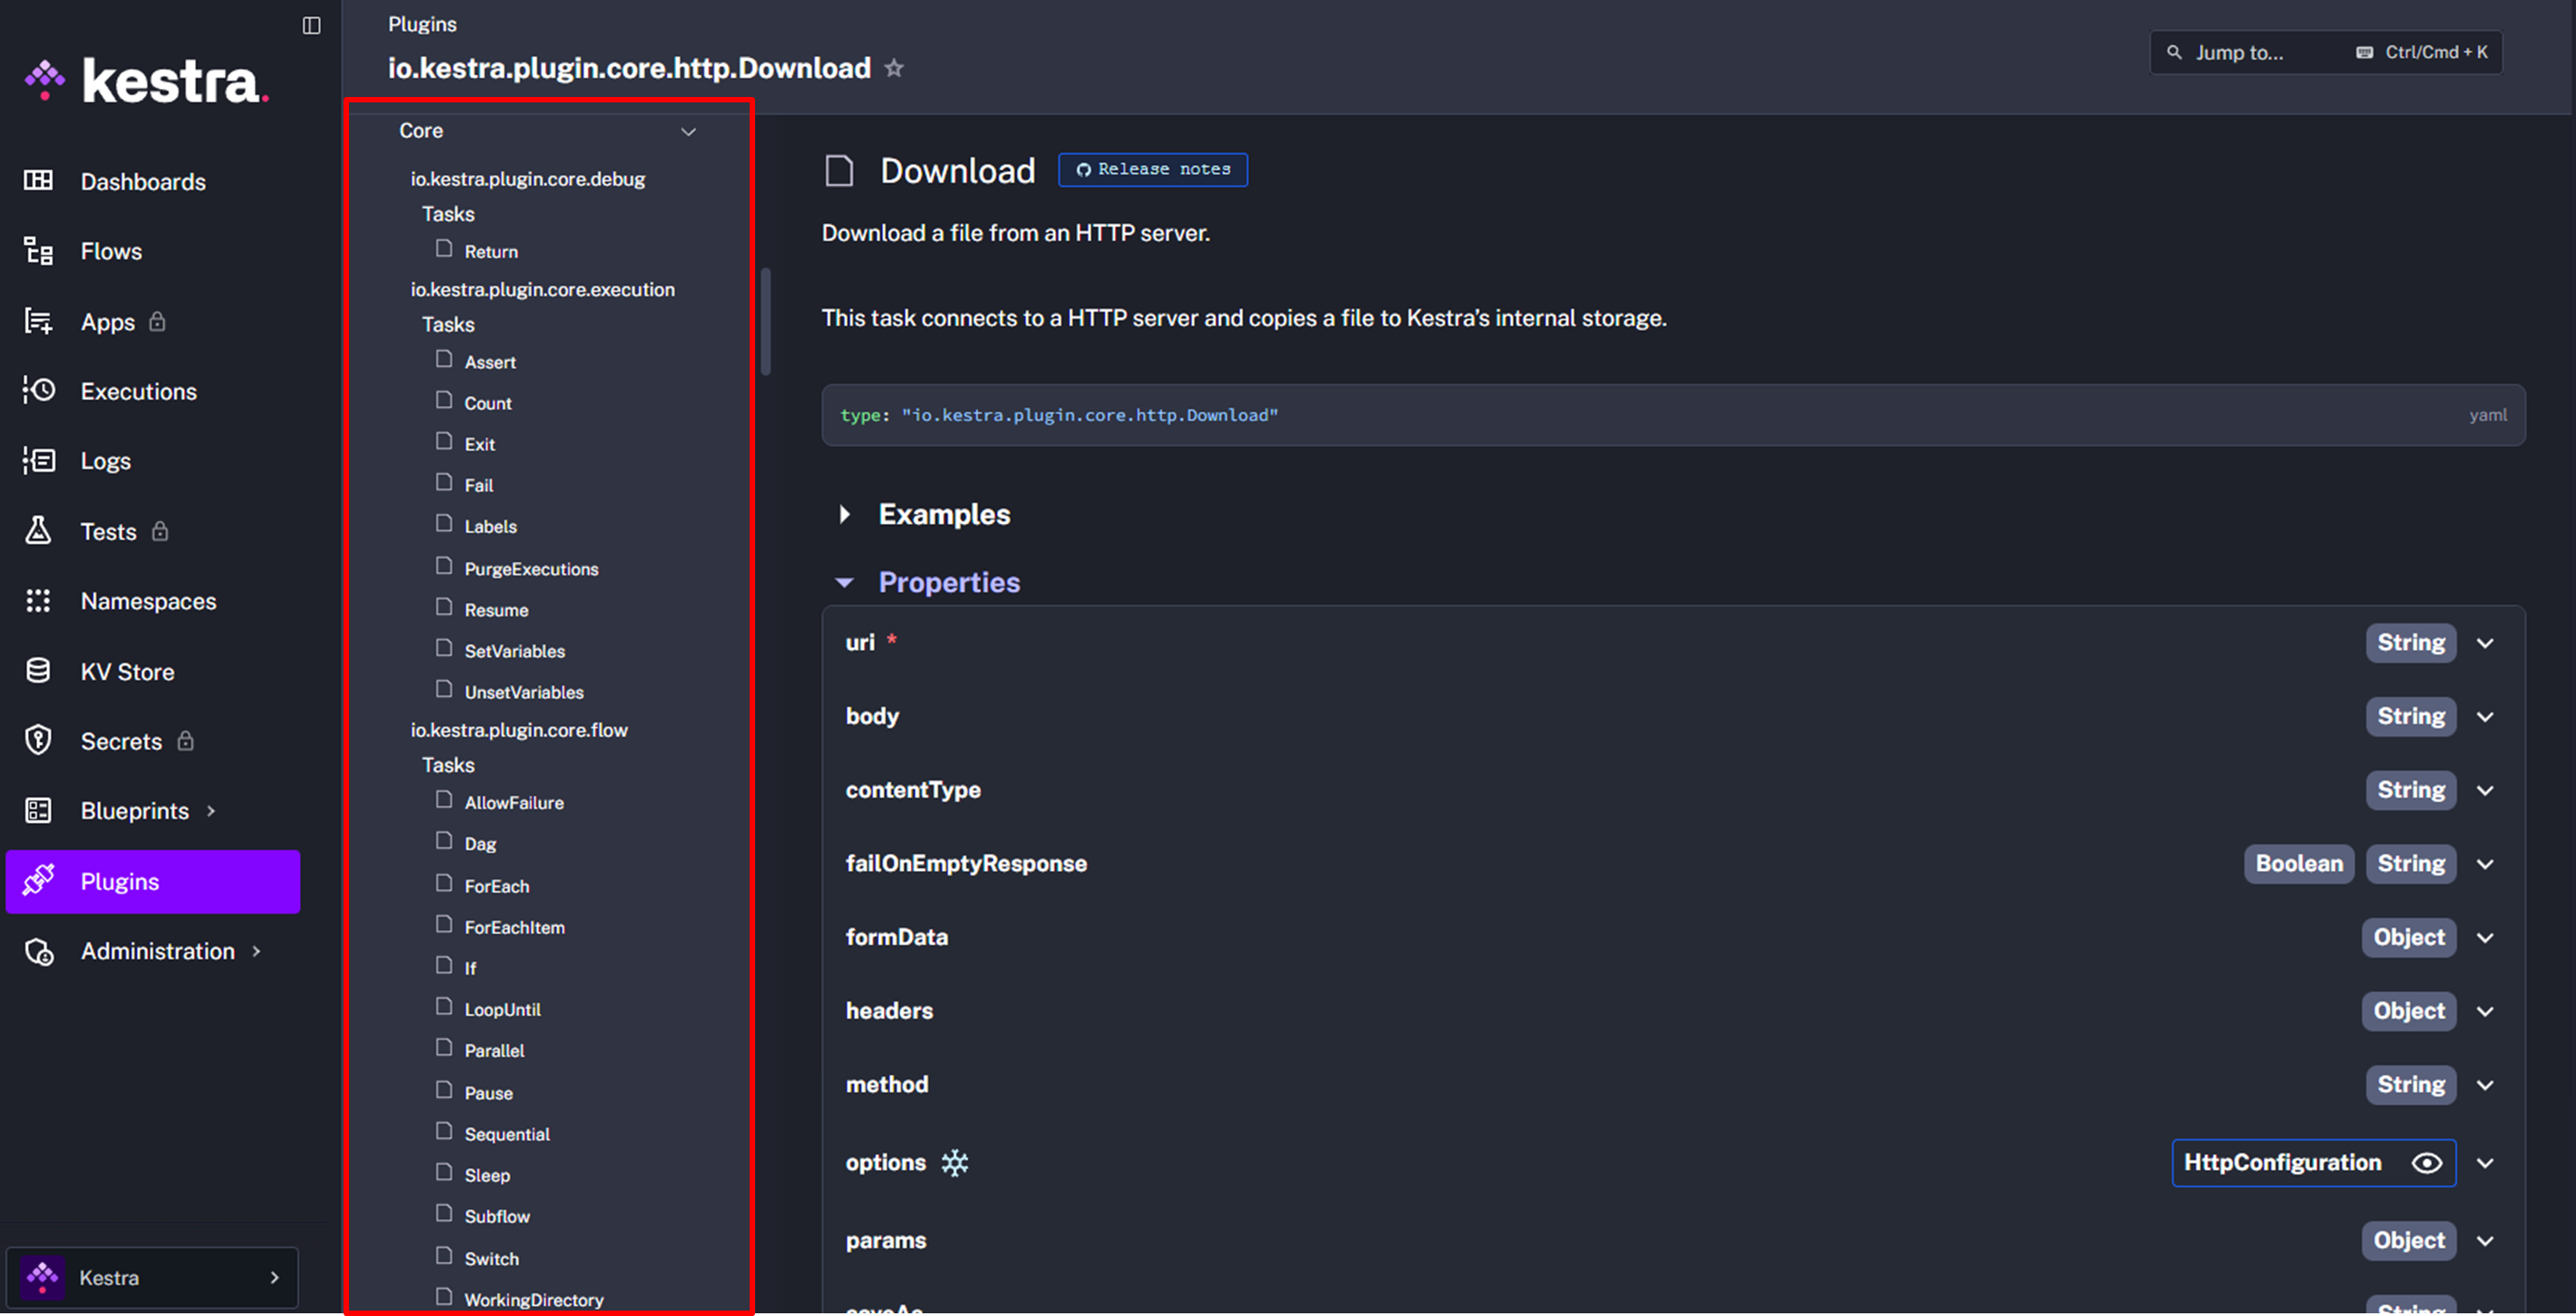Viewport: 2576px width, 1316px height.
Task: Toggle the HttpConfiguration eye icon
Action: (2426, 1163)
